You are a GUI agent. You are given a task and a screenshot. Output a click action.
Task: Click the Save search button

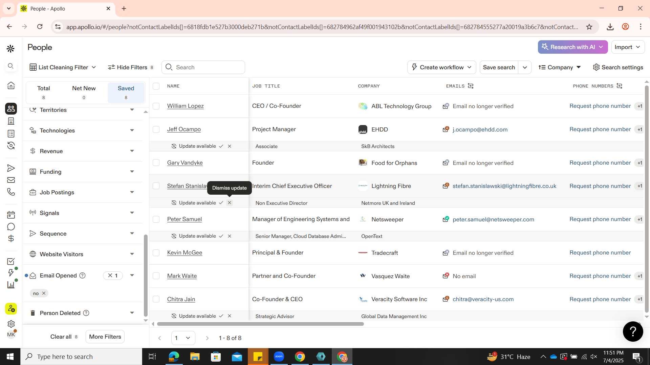[499, 67]
